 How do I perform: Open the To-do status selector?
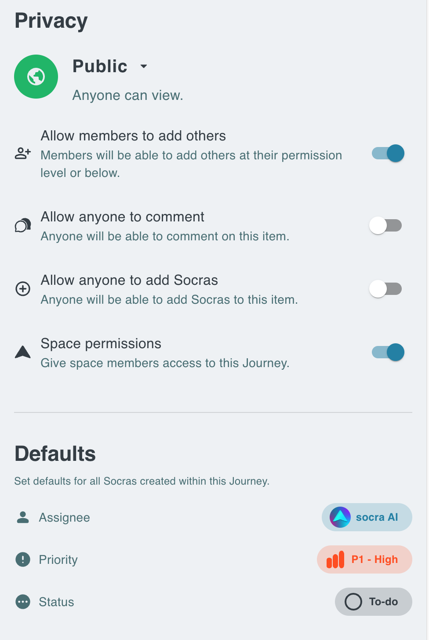(374, 602)
